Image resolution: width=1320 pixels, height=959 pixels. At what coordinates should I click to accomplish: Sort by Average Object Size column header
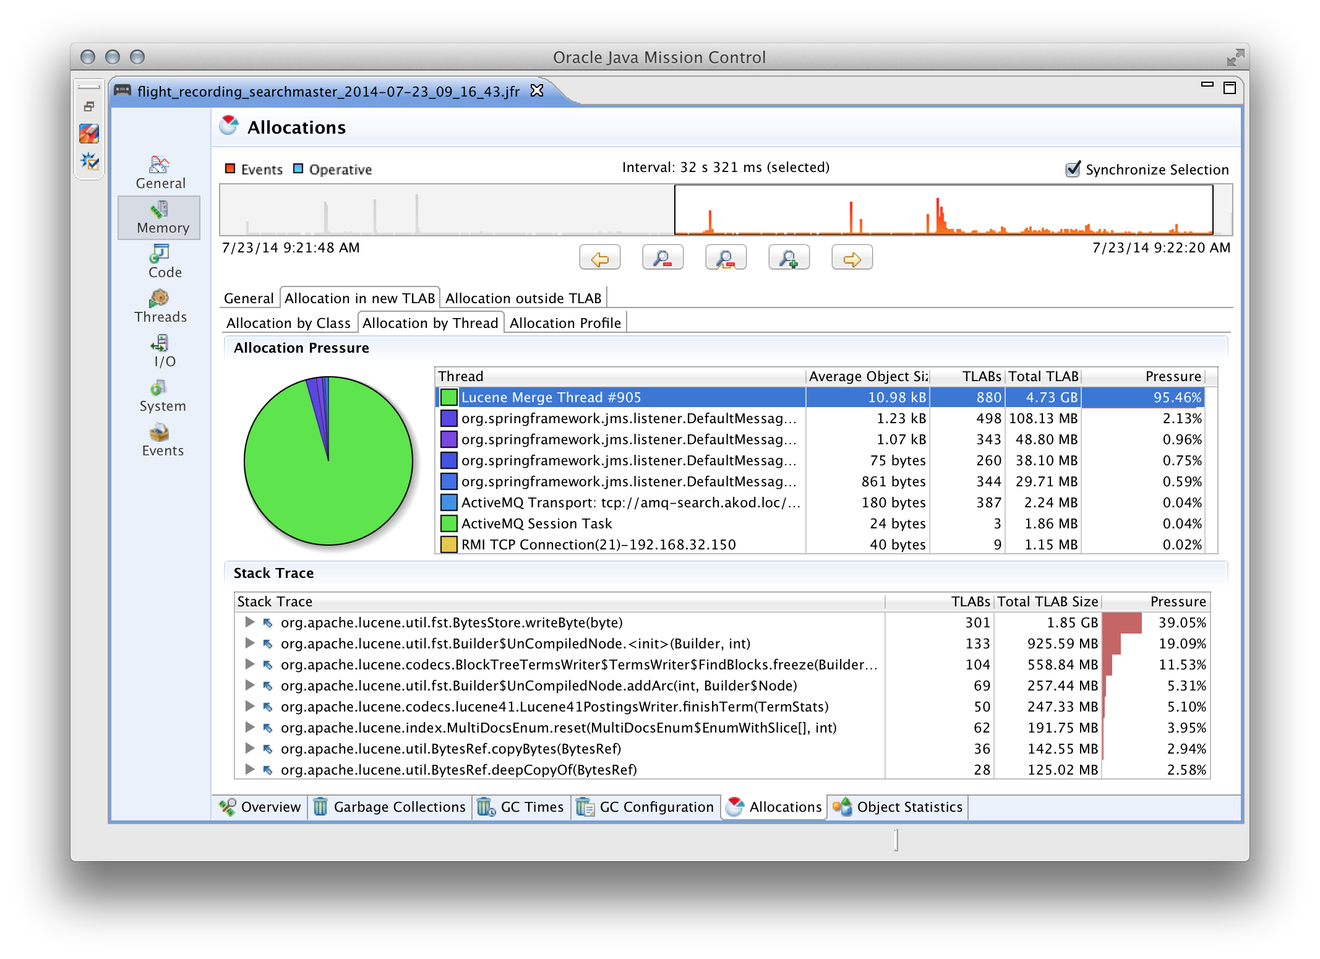tap(868, 376)
